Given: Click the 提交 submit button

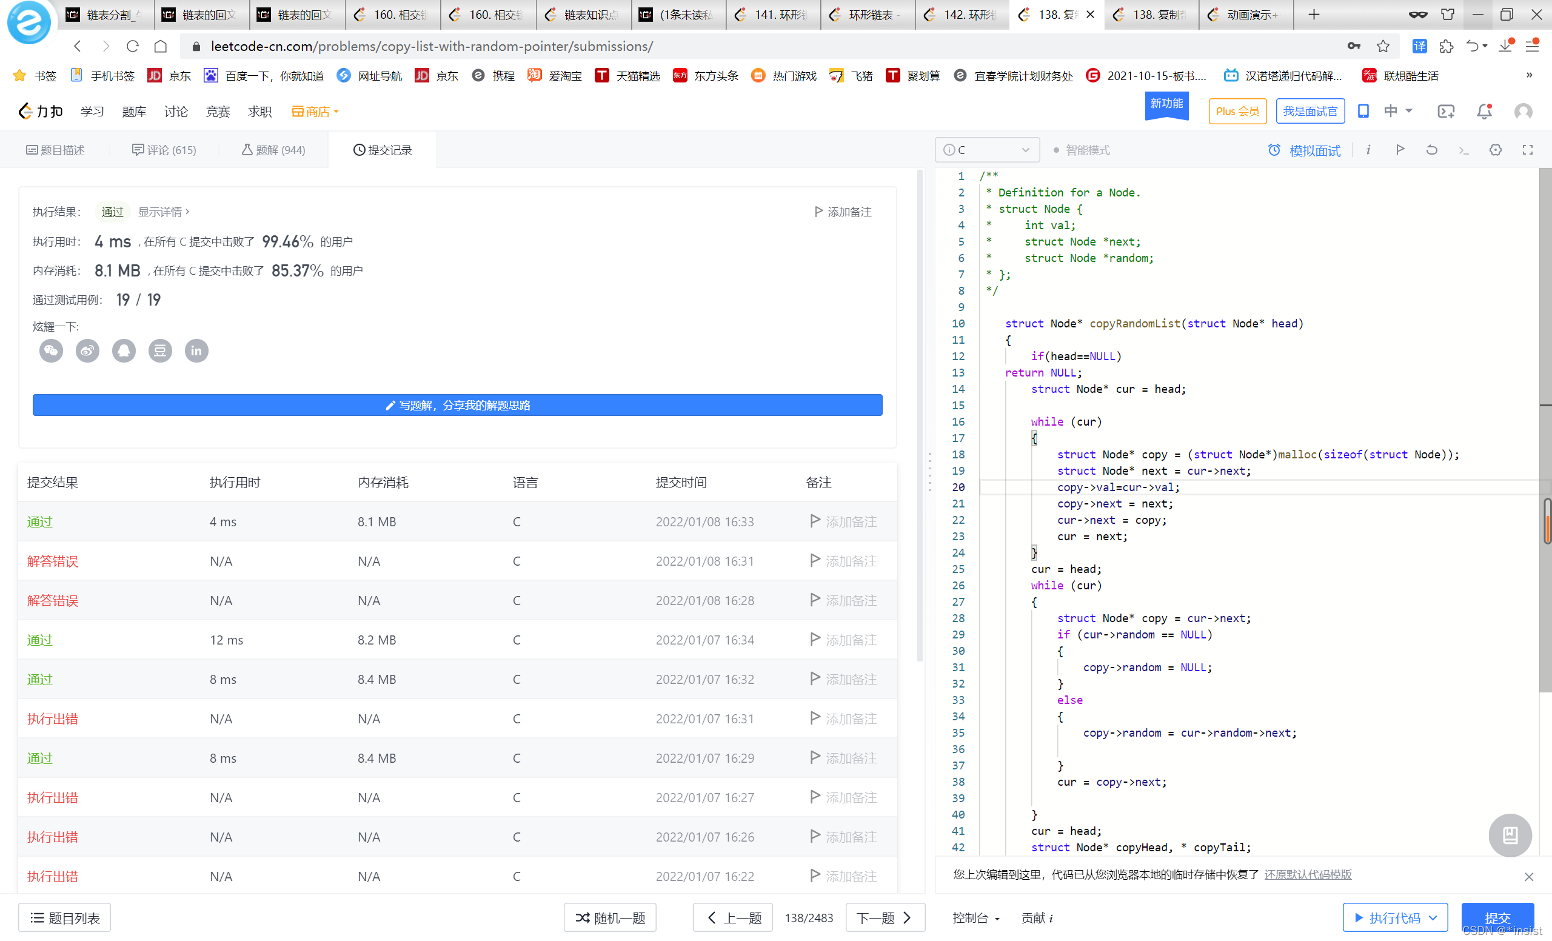Looking at the screenshot, I should pos(1497,918).
